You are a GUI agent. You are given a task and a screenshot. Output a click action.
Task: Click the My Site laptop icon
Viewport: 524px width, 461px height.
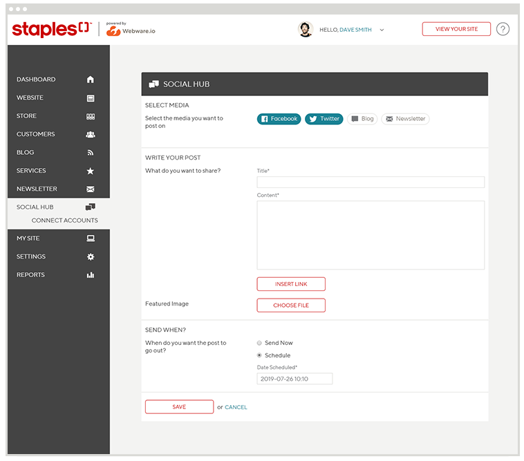[x=91, y=238]
